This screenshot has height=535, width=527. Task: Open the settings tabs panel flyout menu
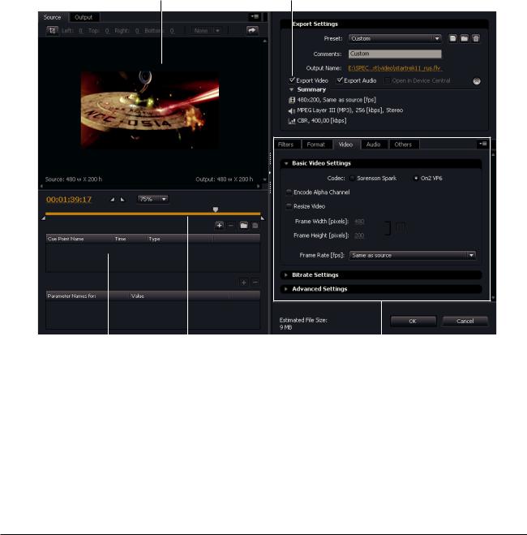point(483,144)
